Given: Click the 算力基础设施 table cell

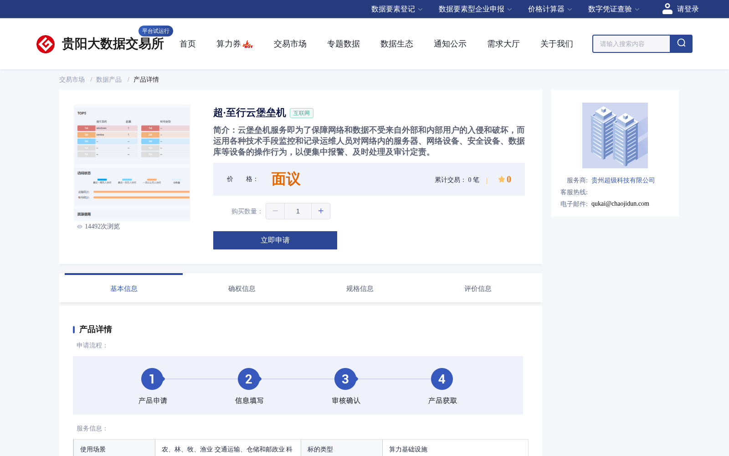Looking at the screenshot, I should pos(455,448).
